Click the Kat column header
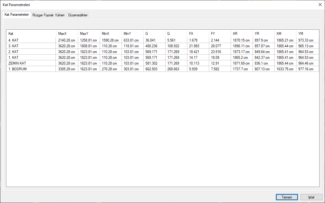This screenshot has width=325, height=203. [11, 34]
